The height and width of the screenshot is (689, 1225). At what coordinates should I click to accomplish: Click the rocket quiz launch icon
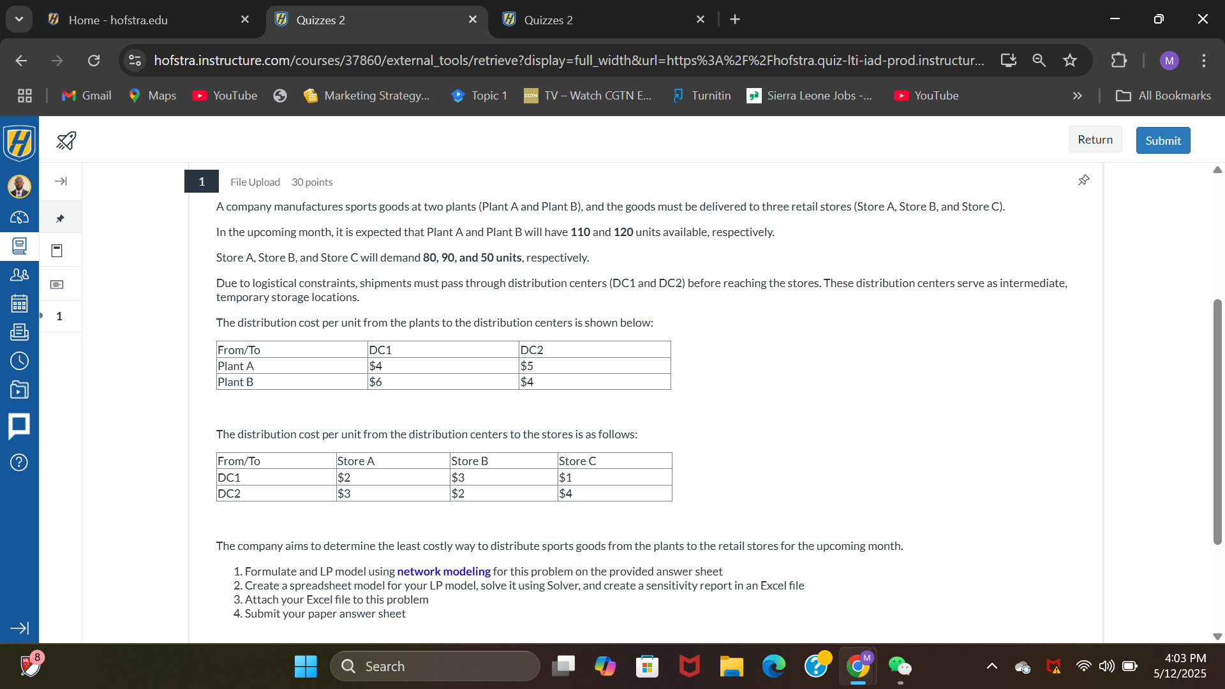(66, 140)
